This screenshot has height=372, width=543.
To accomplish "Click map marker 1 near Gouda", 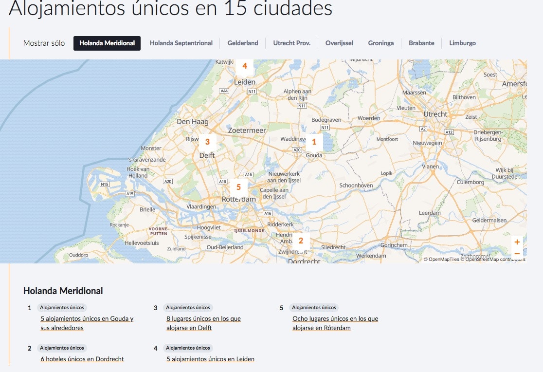I will [x=314, y=142].
